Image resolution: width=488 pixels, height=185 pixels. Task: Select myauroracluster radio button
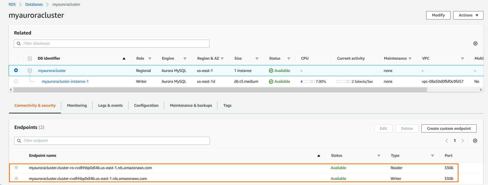[x=16, y=70]
